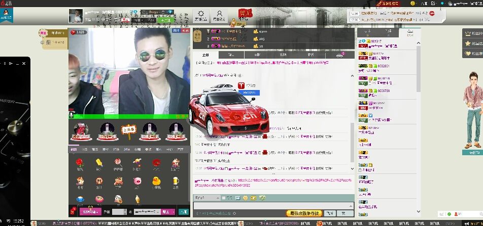Switch to the first chat tab
The height and width of the screenshot is (226, 483).
point(205,55)
